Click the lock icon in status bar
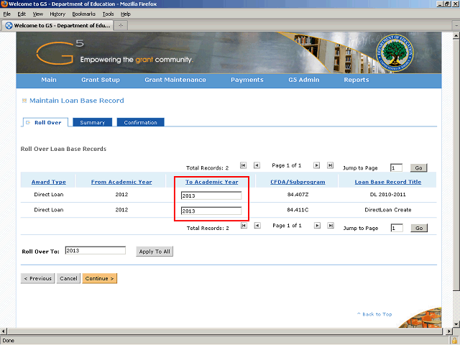 (x=454, y=341)
